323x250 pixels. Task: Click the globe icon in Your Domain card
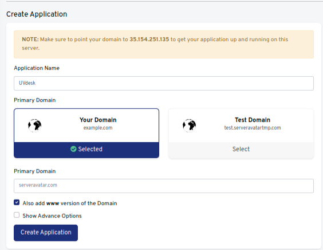(x=34, y=126)
